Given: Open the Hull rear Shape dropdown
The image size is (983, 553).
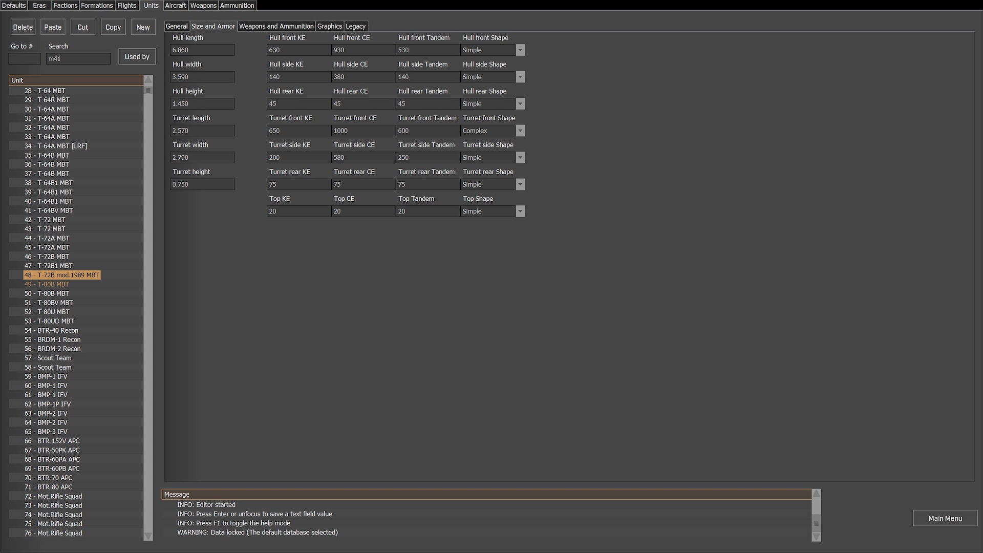Looking at the screenshot, I should [x=520, y=104].
